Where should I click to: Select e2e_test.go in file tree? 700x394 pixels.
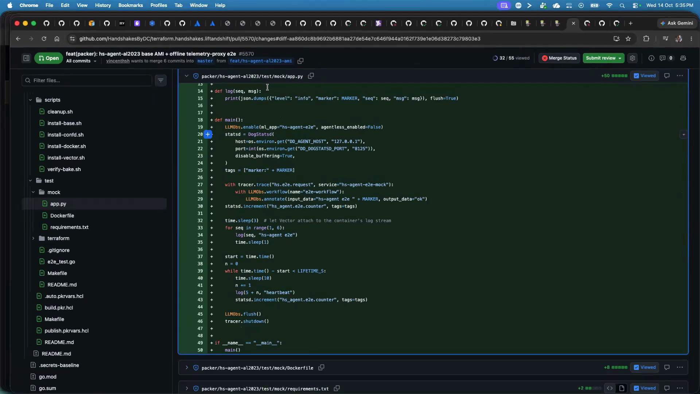click(61, 262)
